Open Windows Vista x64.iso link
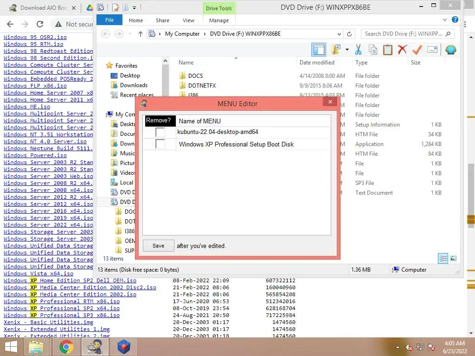 (39, 273)
